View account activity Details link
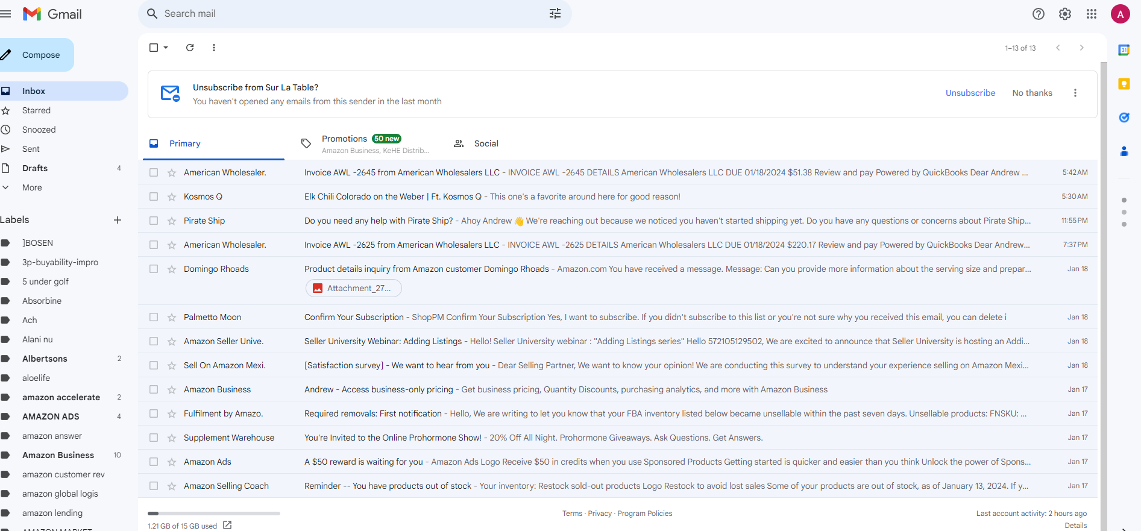The width and height of the screenshot is (1141, 531). tap(1076, 526)
